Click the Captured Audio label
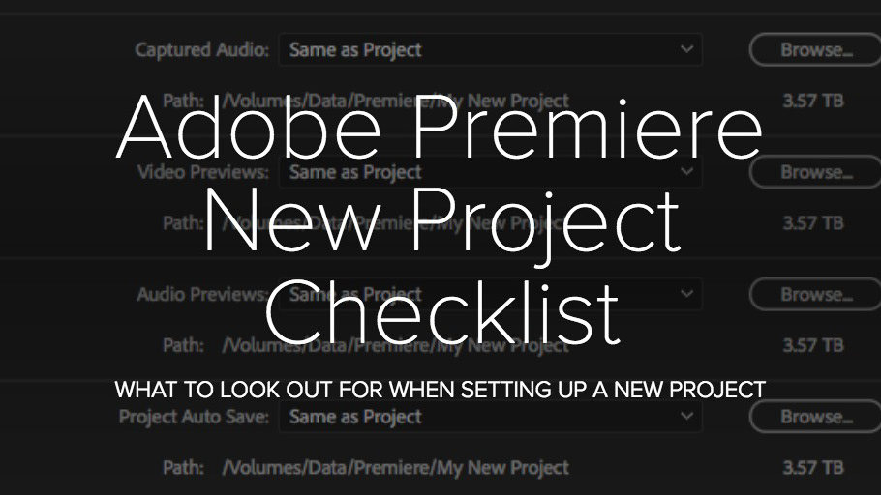 click(x=201, y=49)
